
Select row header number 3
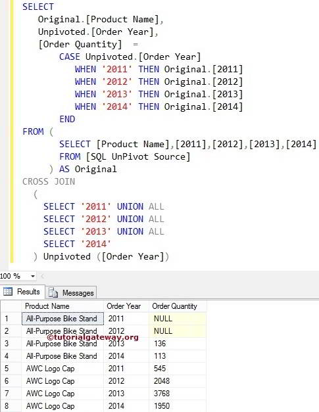pyautogui.click(x=11, y=344)
